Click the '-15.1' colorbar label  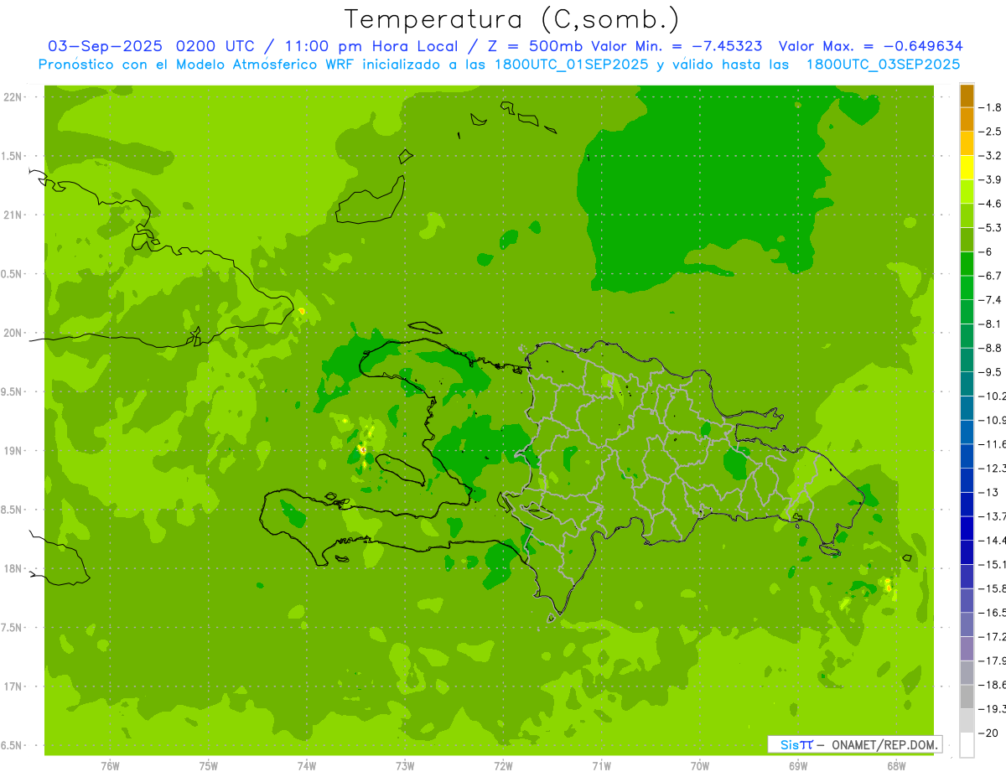[x=994, y=564]
